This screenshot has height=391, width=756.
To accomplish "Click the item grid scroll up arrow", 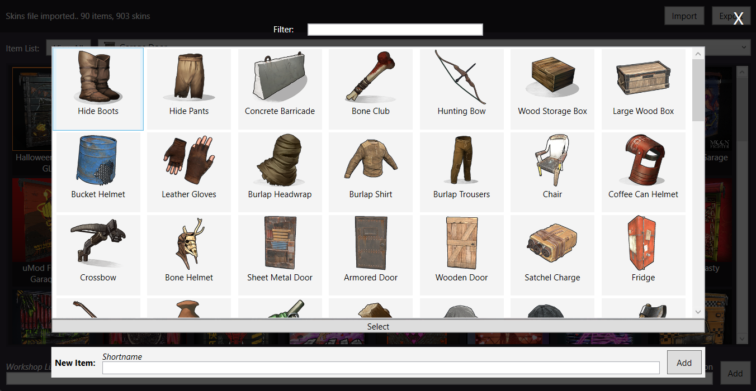I will tap(698, 54).
